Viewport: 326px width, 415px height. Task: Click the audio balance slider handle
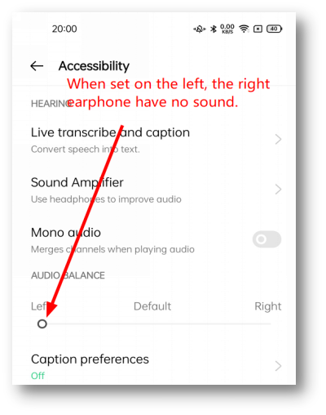coord(42,324)
